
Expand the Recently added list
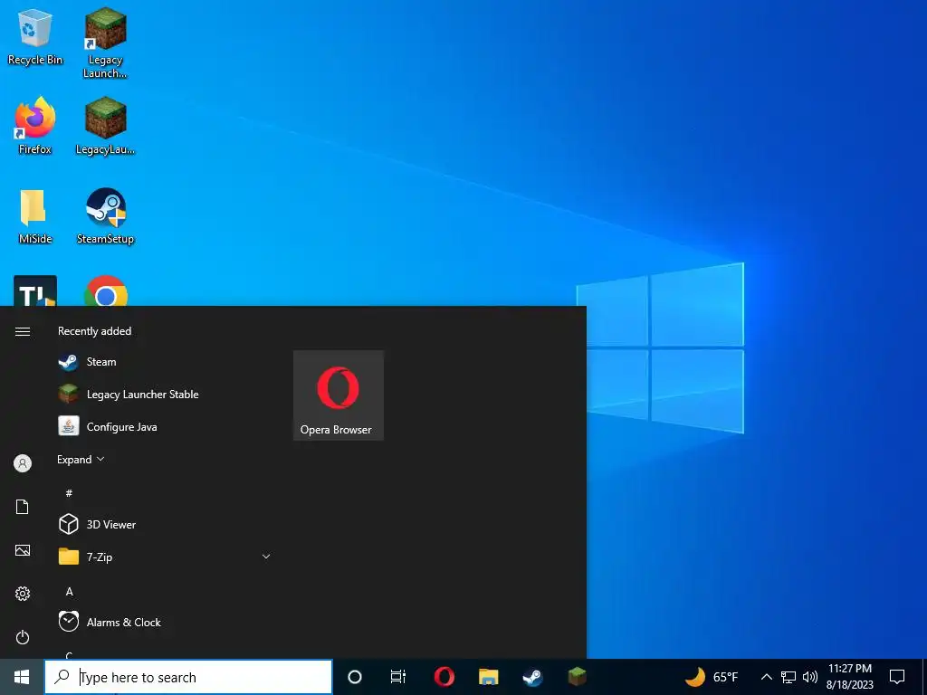[81, 459]
